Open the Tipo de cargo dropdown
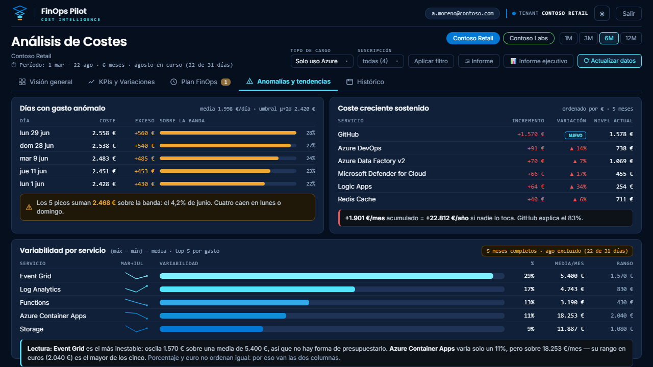Image resolution: width=653 pixels, height=367 pixels. [x=322, y=61]
